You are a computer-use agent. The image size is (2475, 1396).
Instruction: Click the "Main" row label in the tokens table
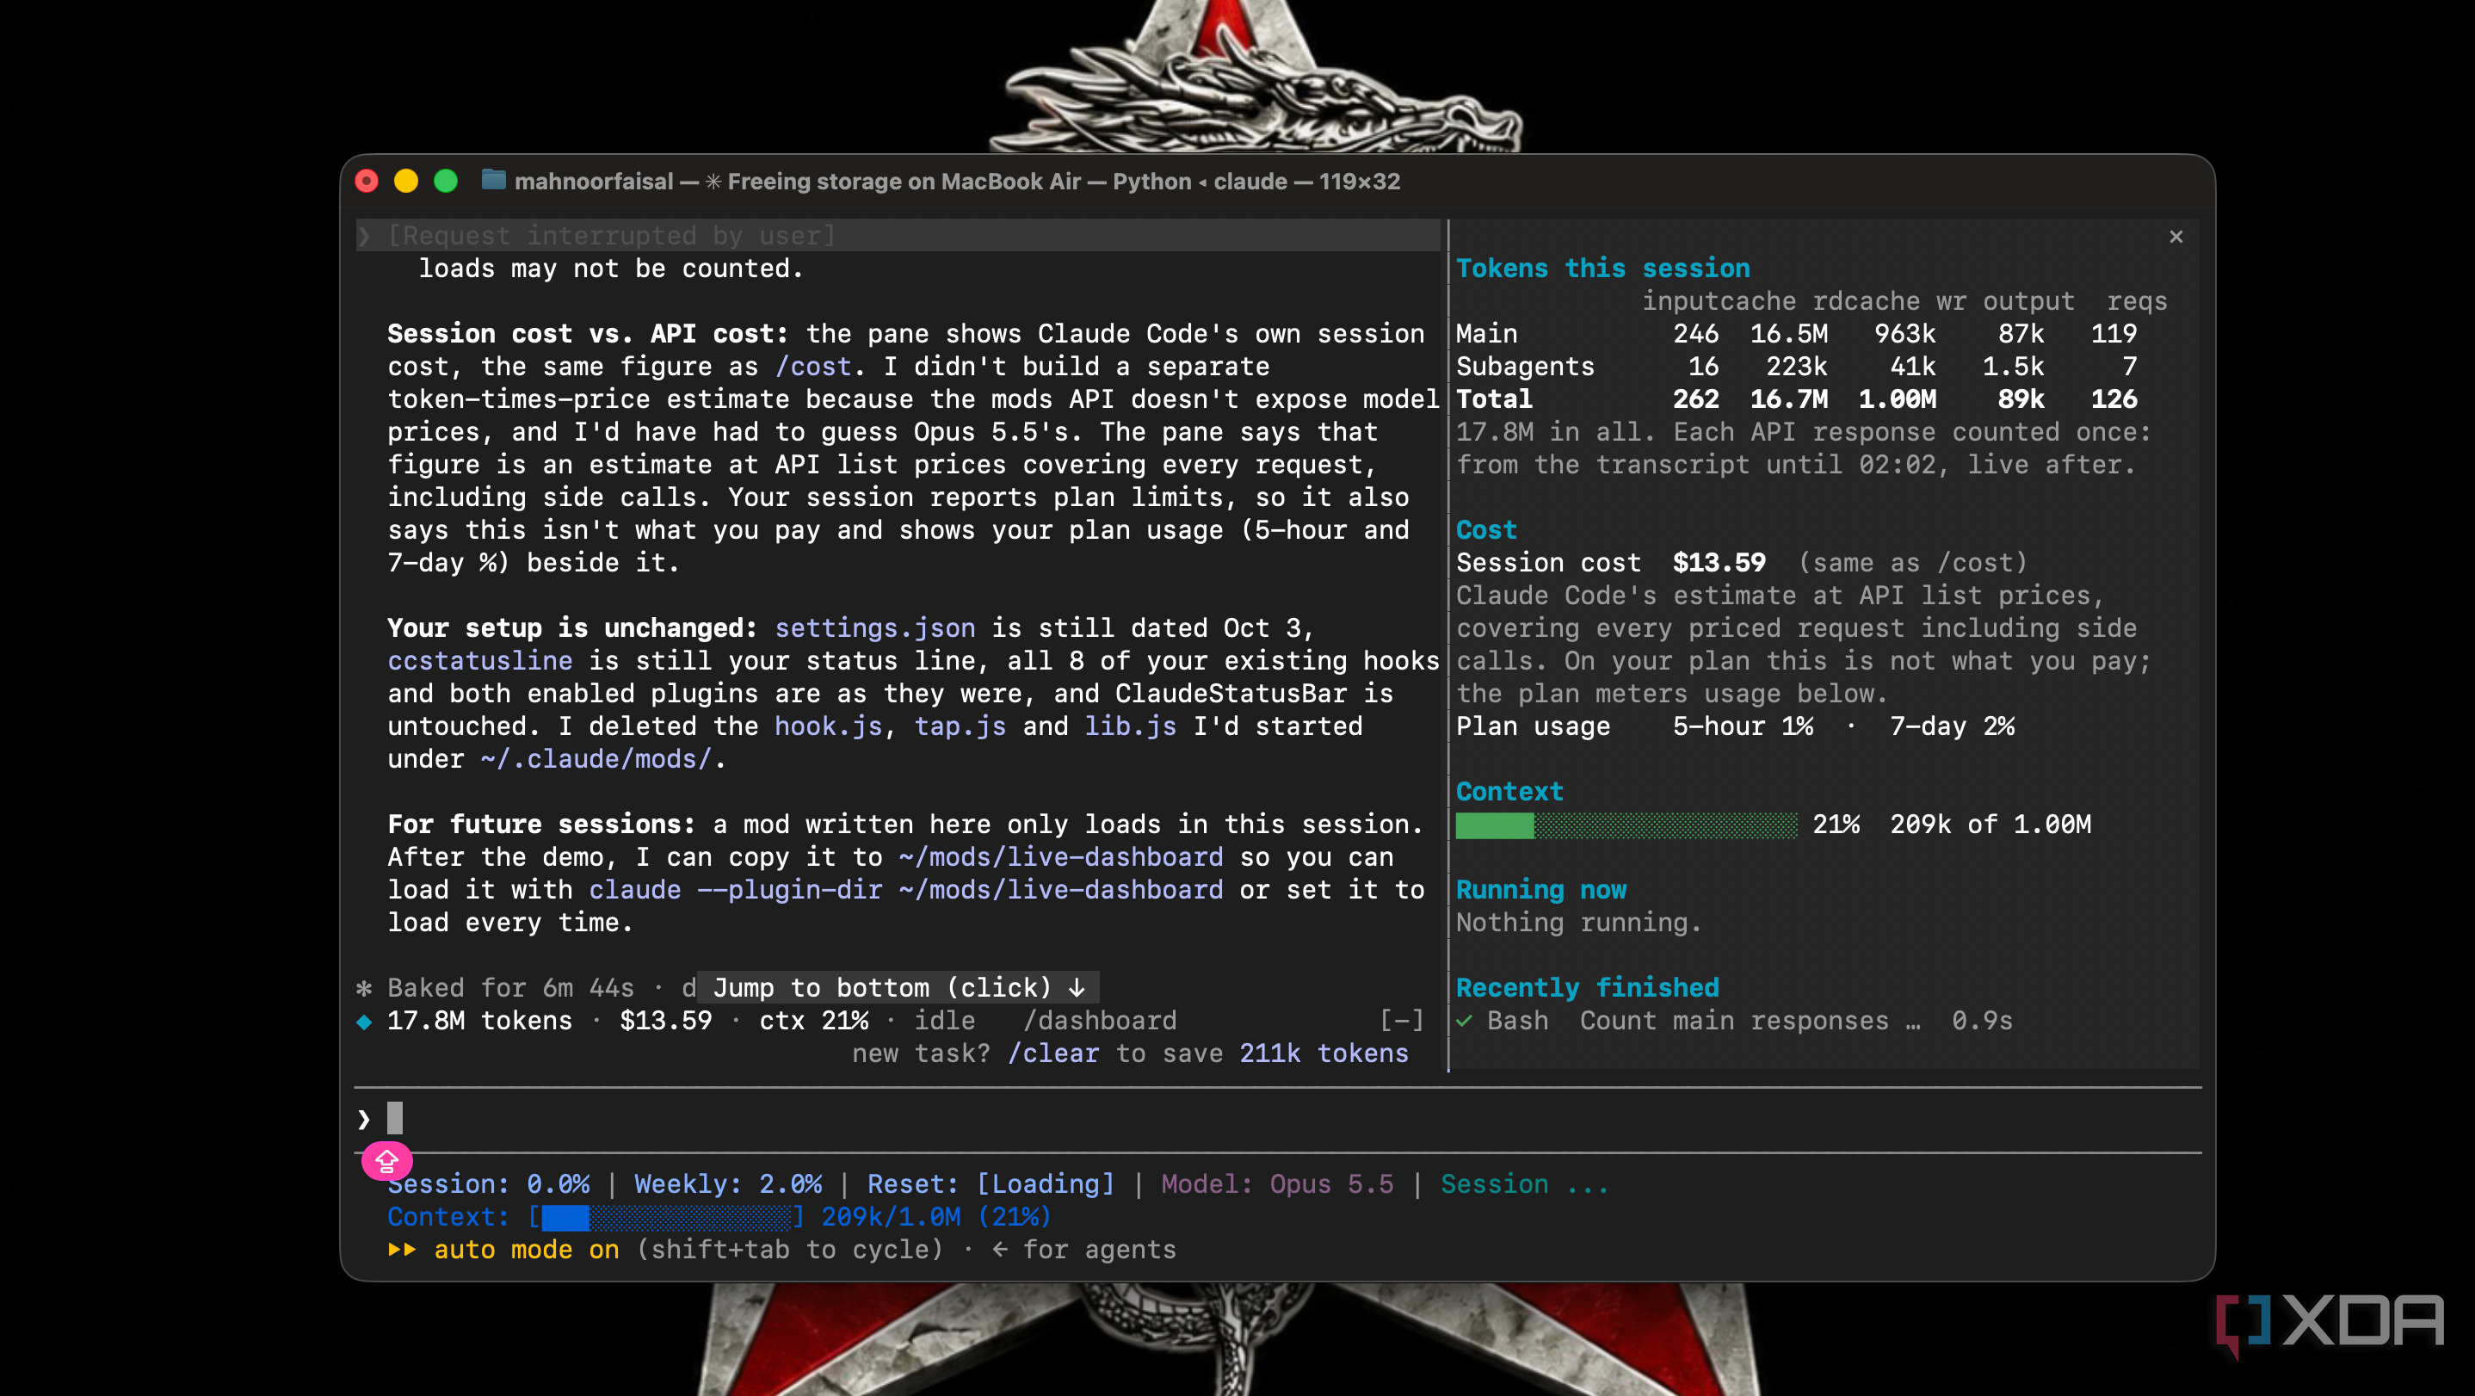click(x=1486, y=334)
